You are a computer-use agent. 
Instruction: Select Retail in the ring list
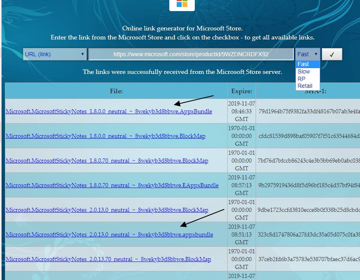pos(308,86)
